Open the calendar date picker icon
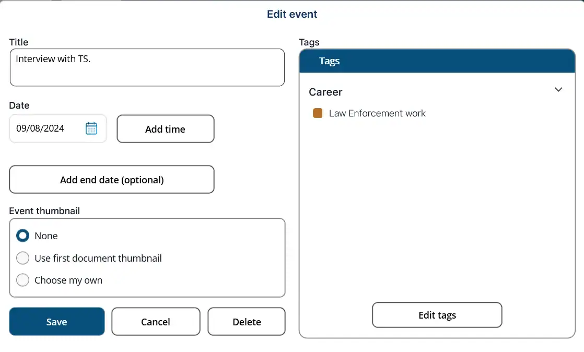The height and width of the screenshot is (352, 584). pyautogui.click(x=91, y=128)
